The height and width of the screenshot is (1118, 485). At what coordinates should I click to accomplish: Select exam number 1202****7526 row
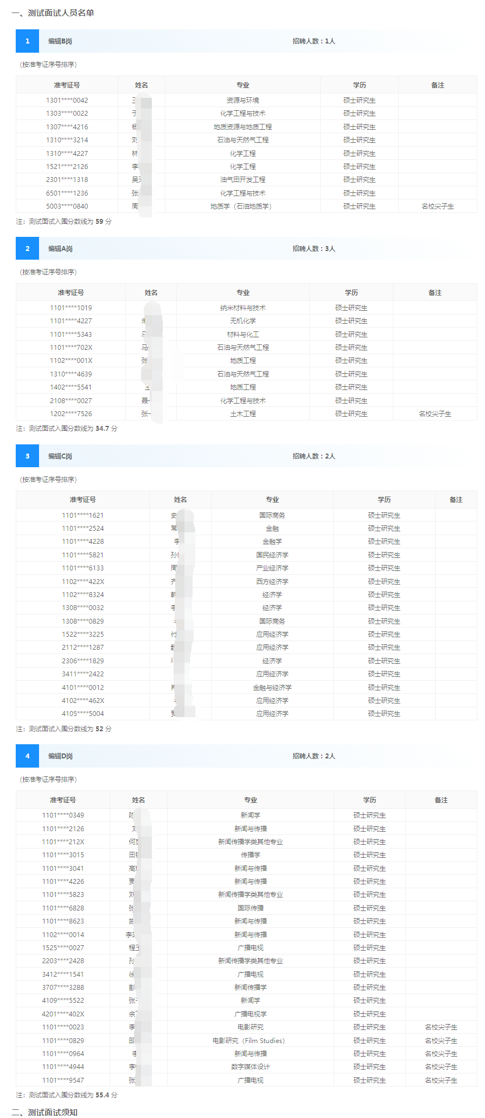(x=71, y=414)
